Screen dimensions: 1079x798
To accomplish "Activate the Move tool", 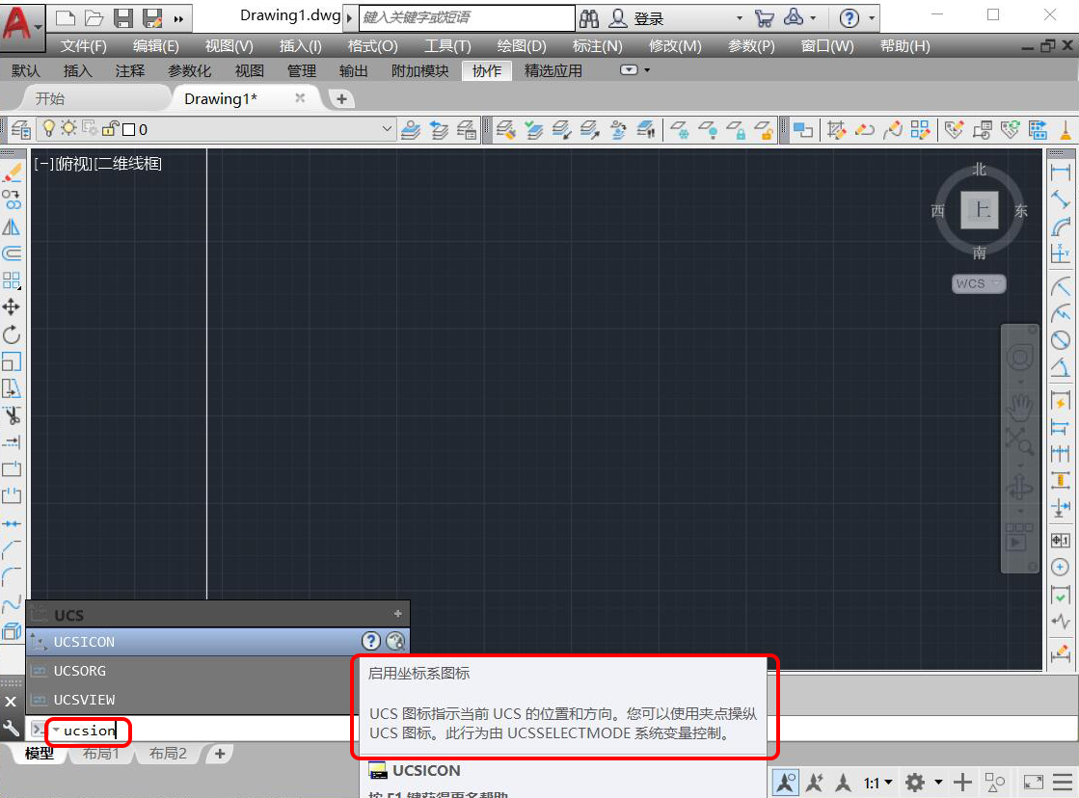I will tap(12, 307).
